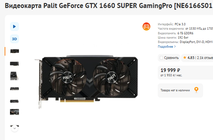
Task: Click the chevron next to Подробнее
Action: click(x=175, y=47)
